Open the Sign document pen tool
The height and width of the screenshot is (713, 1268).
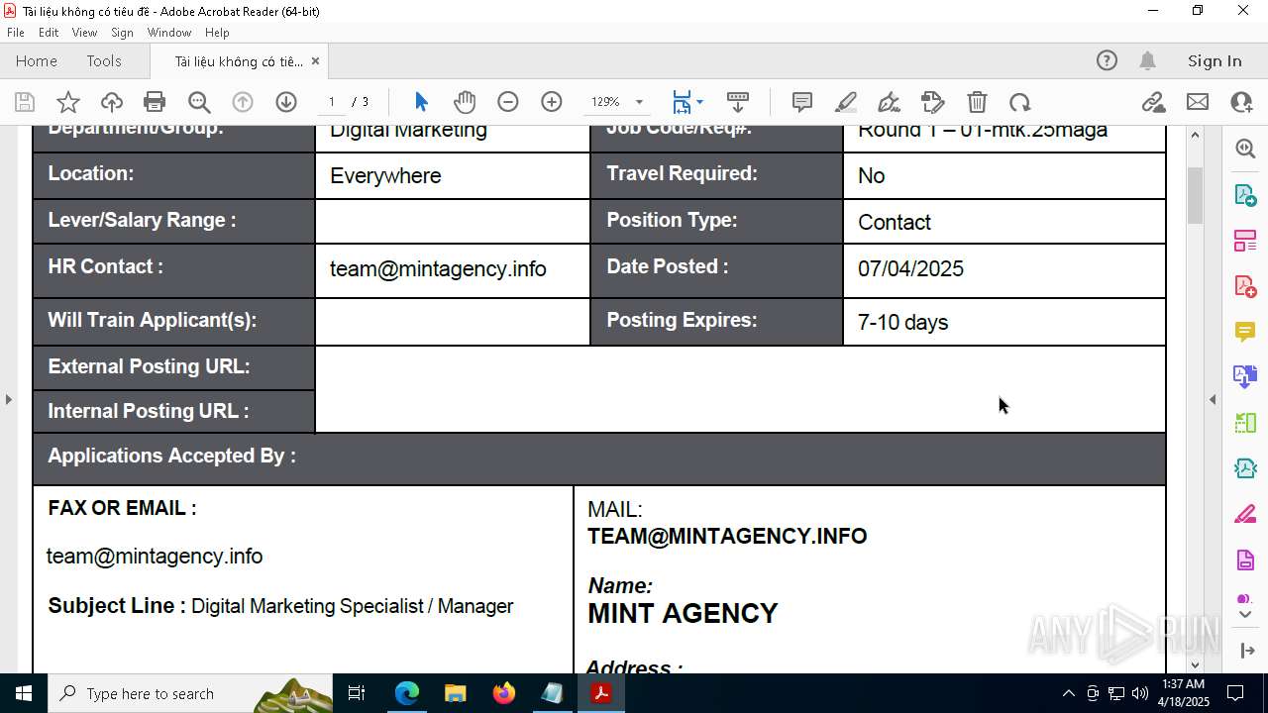pos(890,102)
